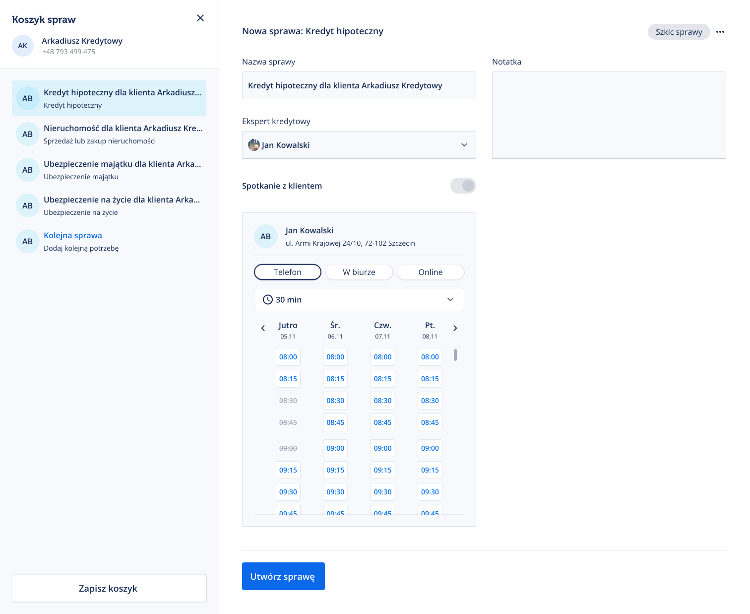Click the Szkic sprawy status badge
This screenshot has height=614, width=750.
coord(679,32)
